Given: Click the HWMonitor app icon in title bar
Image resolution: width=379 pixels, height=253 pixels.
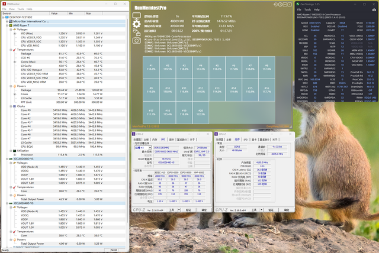Looking at the screenshot, I should click(3, 3).
